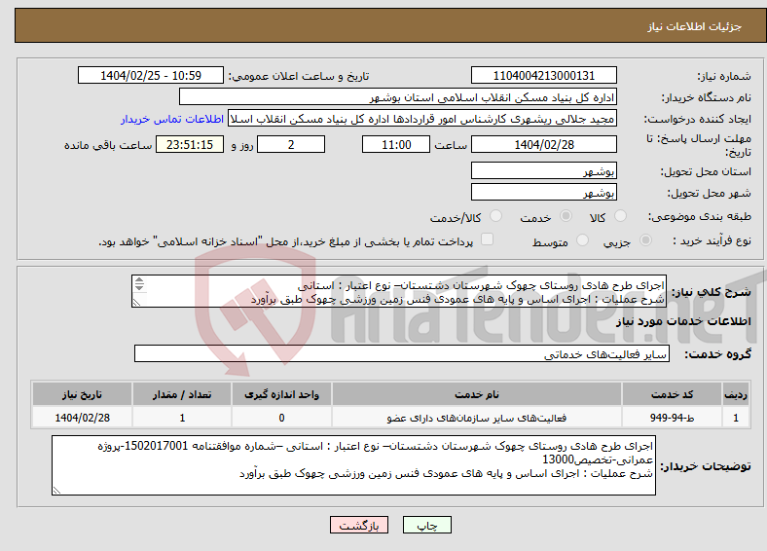Toggle the اسناد خزانه اسلامی payment checkbox
This screenshot has width=767, height=551.
[x=488, y=239]
